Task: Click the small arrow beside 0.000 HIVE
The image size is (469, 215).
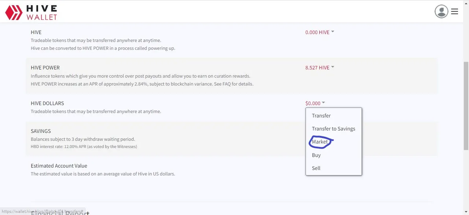Action: (333, 31)
